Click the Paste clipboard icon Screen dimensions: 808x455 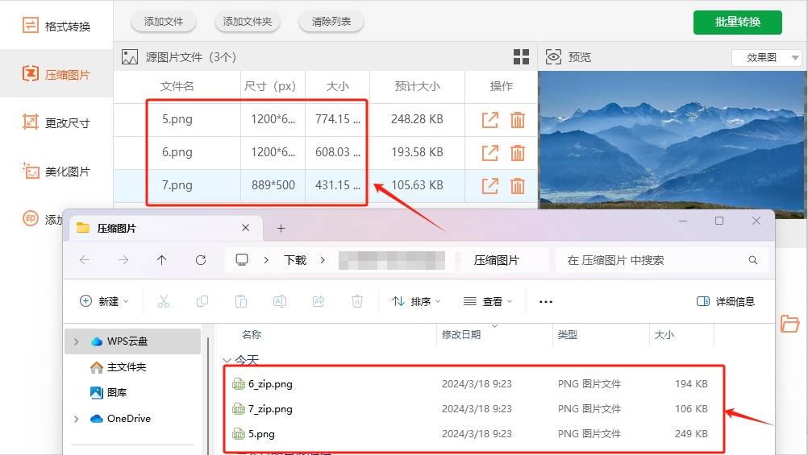(x=240, y=301)
